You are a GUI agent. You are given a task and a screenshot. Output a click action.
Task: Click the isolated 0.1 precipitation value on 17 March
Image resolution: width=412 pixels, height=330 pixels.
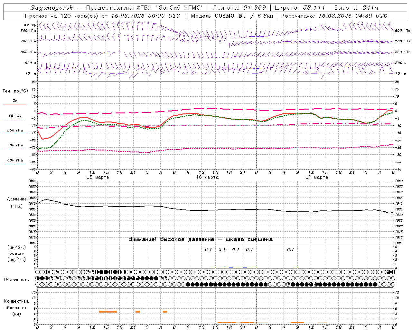(290, 249)
